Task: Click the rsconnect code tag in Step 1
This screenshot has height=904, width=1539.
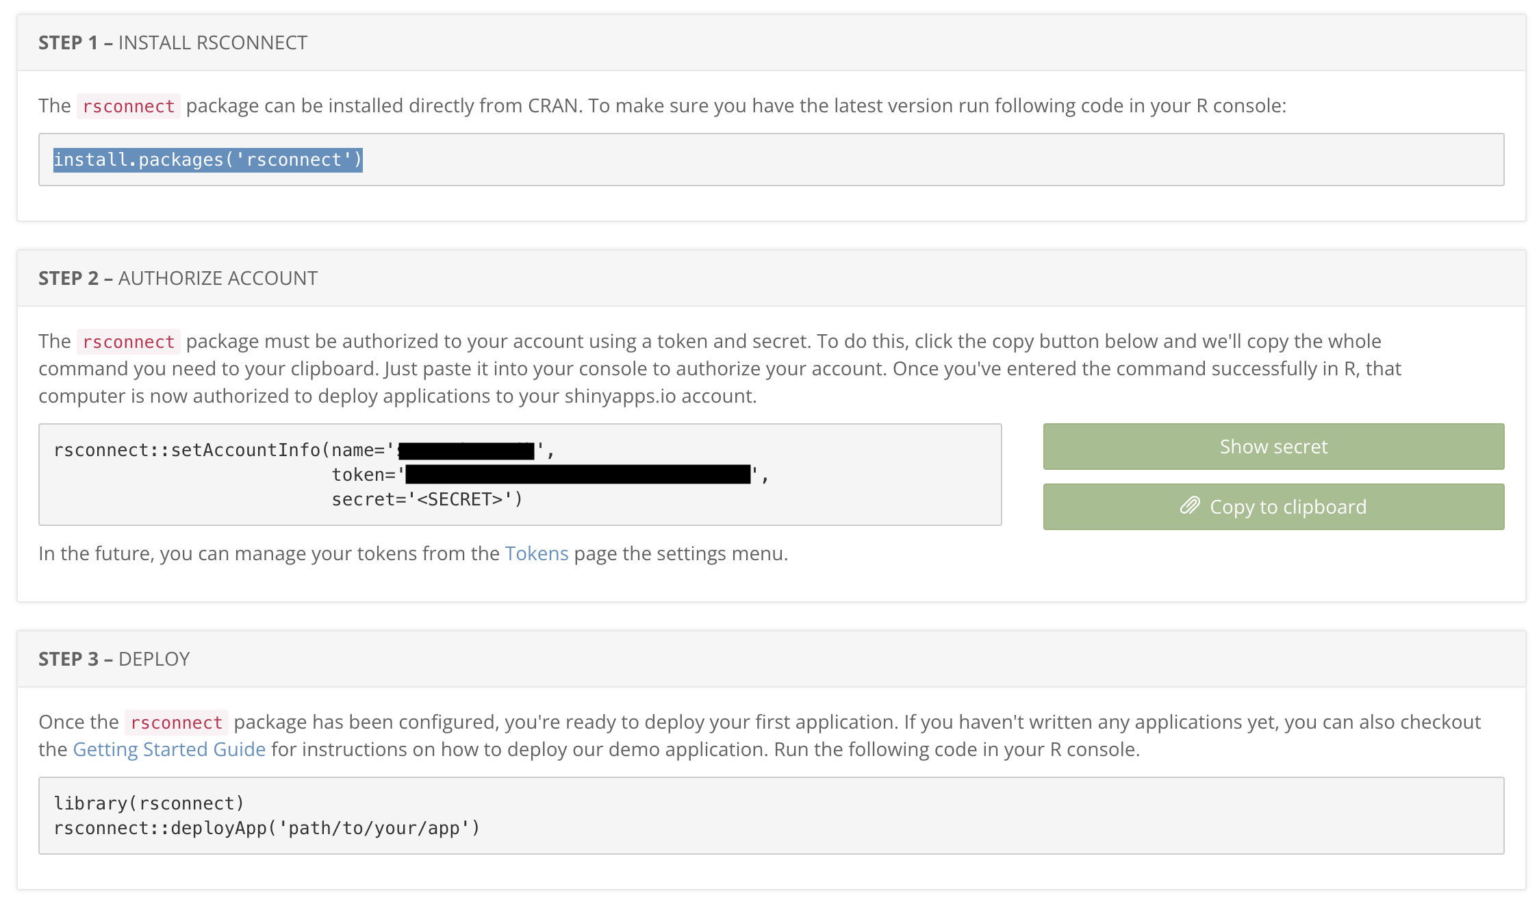Action: 128,106
